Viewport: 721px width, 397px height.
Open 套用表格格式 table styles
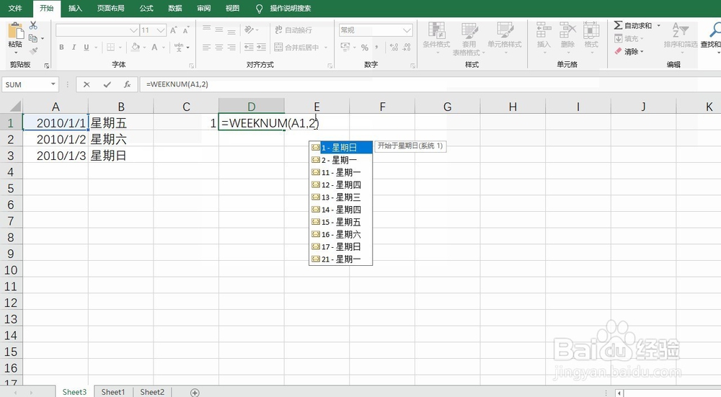(469, 39)
